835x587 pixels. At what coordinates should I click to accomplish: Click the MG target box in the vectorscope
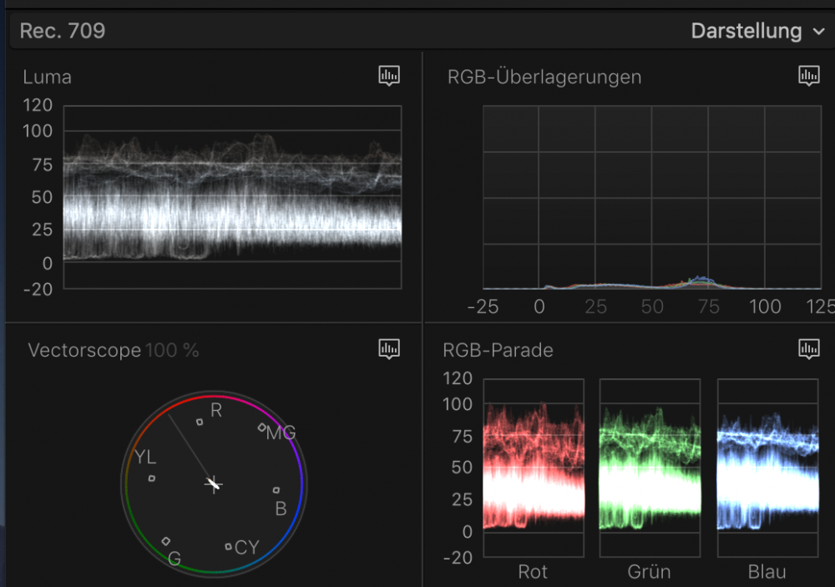click(x=261, y=428)
